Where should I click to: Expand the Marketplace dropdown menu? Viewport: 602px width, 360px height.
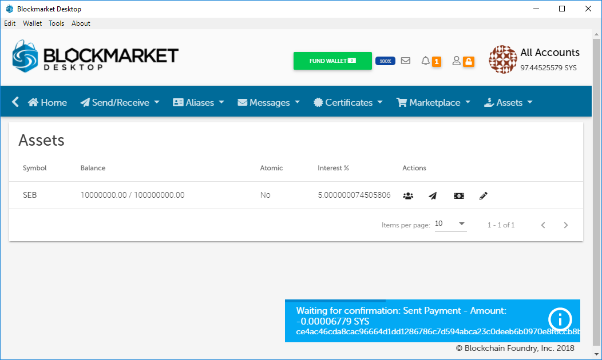pyautogui.click(x=433, y=102)
